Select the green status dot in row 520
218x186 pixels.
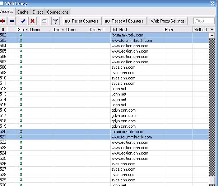pos(21,131)
